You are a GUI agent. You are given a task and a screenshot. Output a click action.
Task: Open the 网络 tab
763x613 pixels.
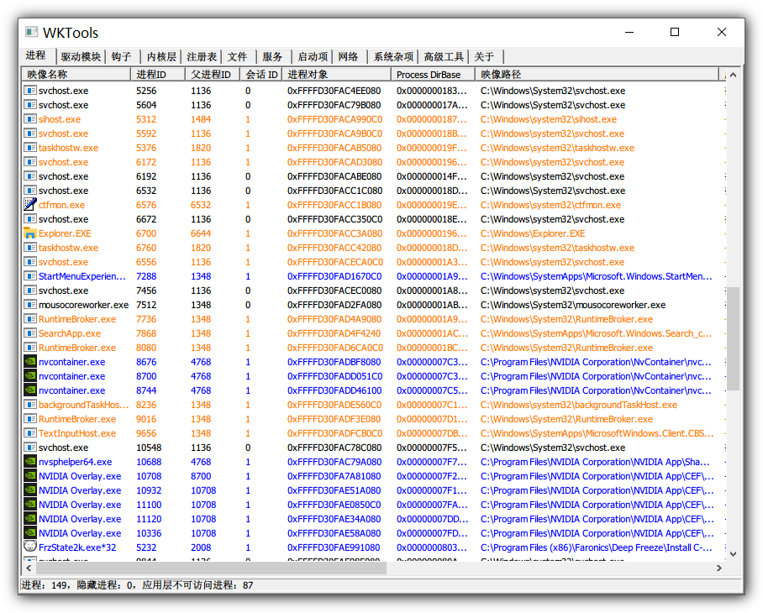point(349,56)
